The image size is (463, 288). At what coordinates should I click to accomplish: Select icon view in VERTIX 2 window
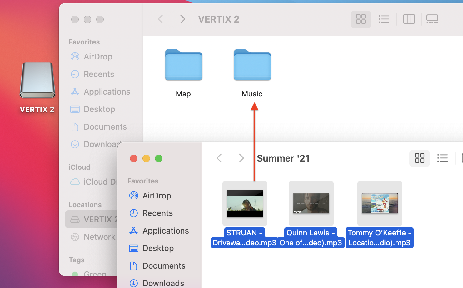click(x=361, y=19)
